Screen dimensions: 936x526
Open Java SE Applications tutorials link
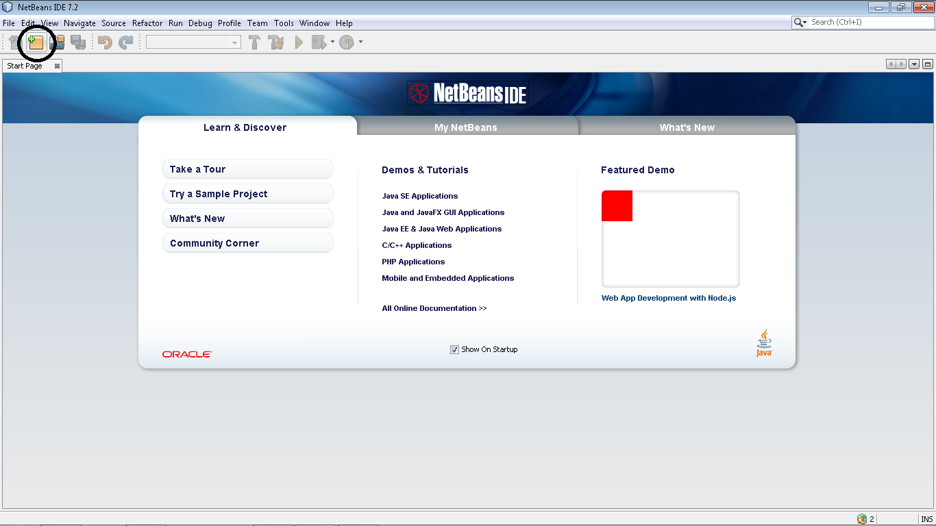pyautogui.click(x=420, y=196)
